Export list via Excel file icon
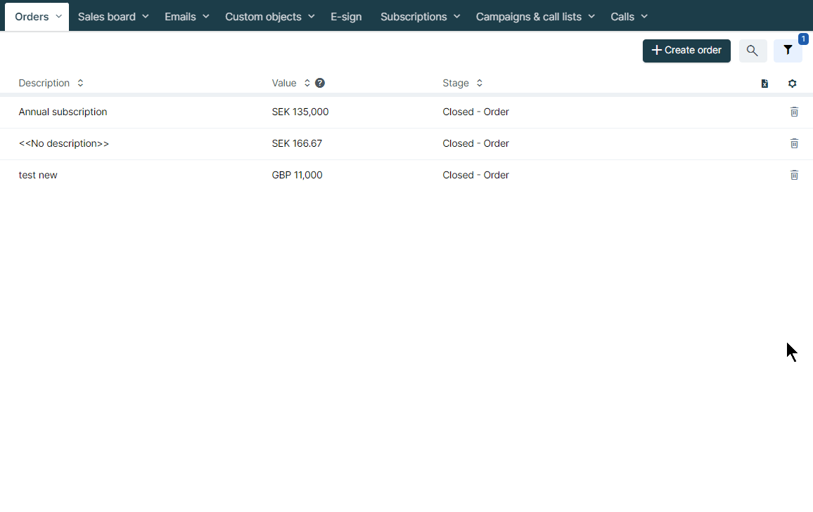 click(x=764, y=84)
